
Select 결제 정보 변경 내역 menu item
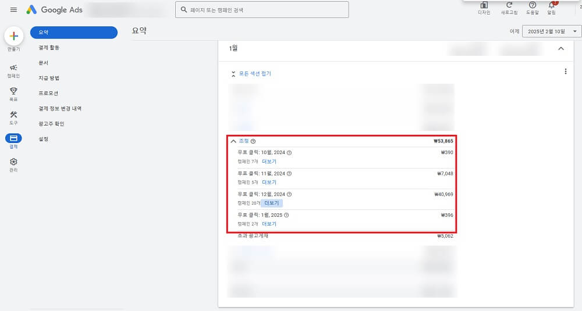click(x=60, y=108)
